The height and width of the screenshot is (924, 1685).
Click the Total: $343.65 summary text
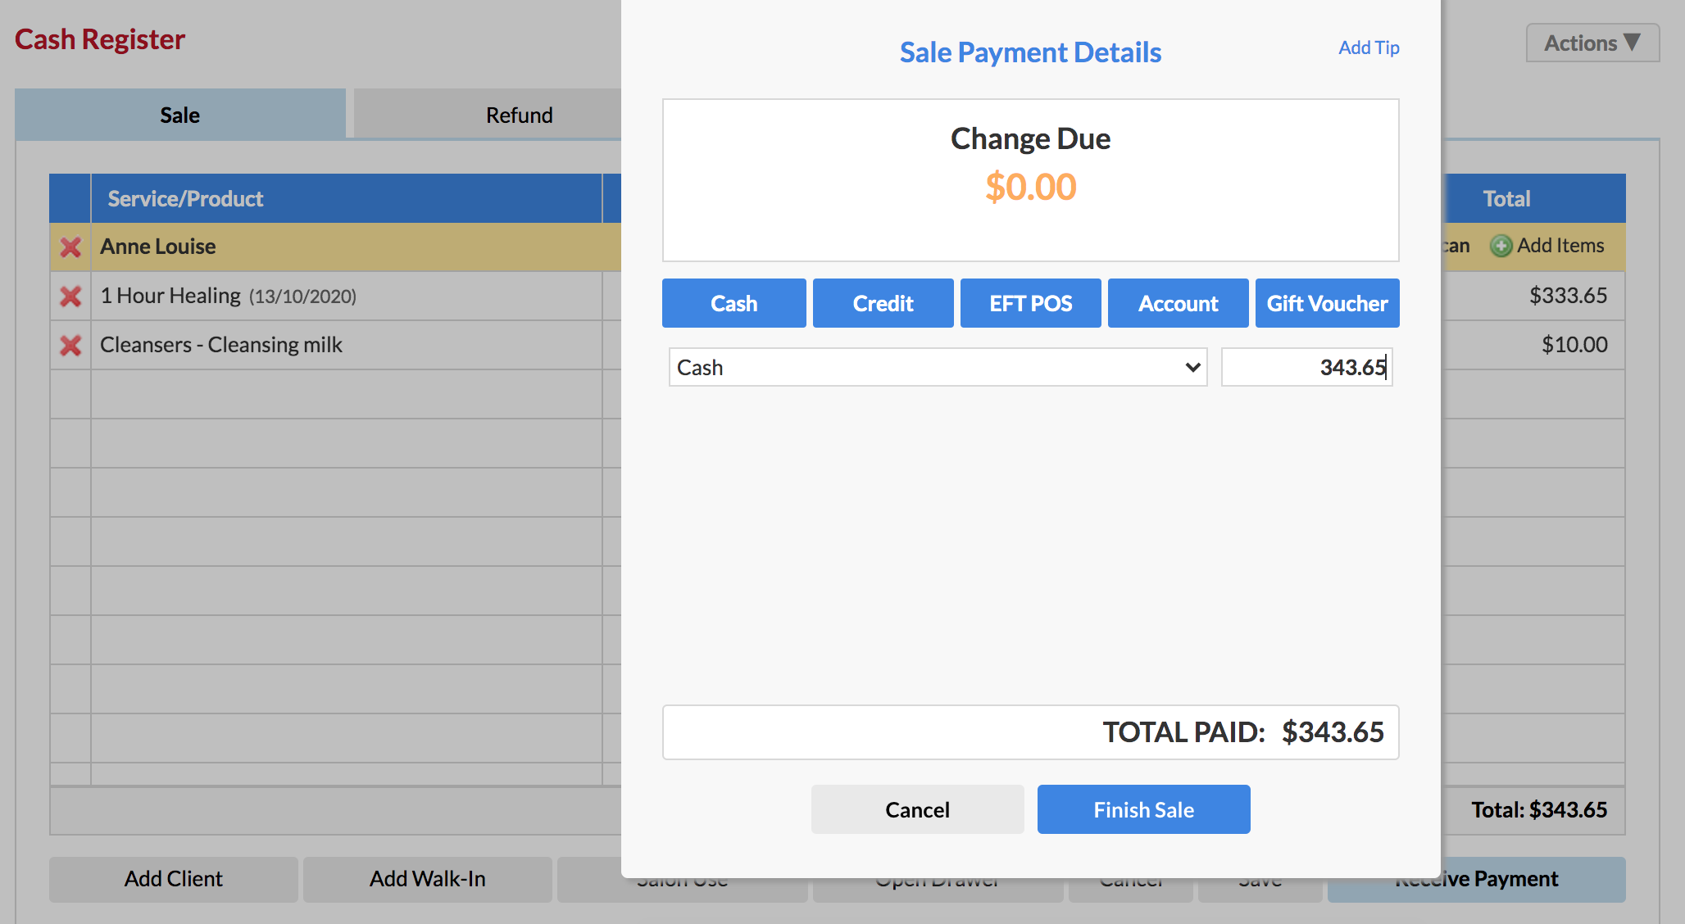click(x=1539, y=810)
